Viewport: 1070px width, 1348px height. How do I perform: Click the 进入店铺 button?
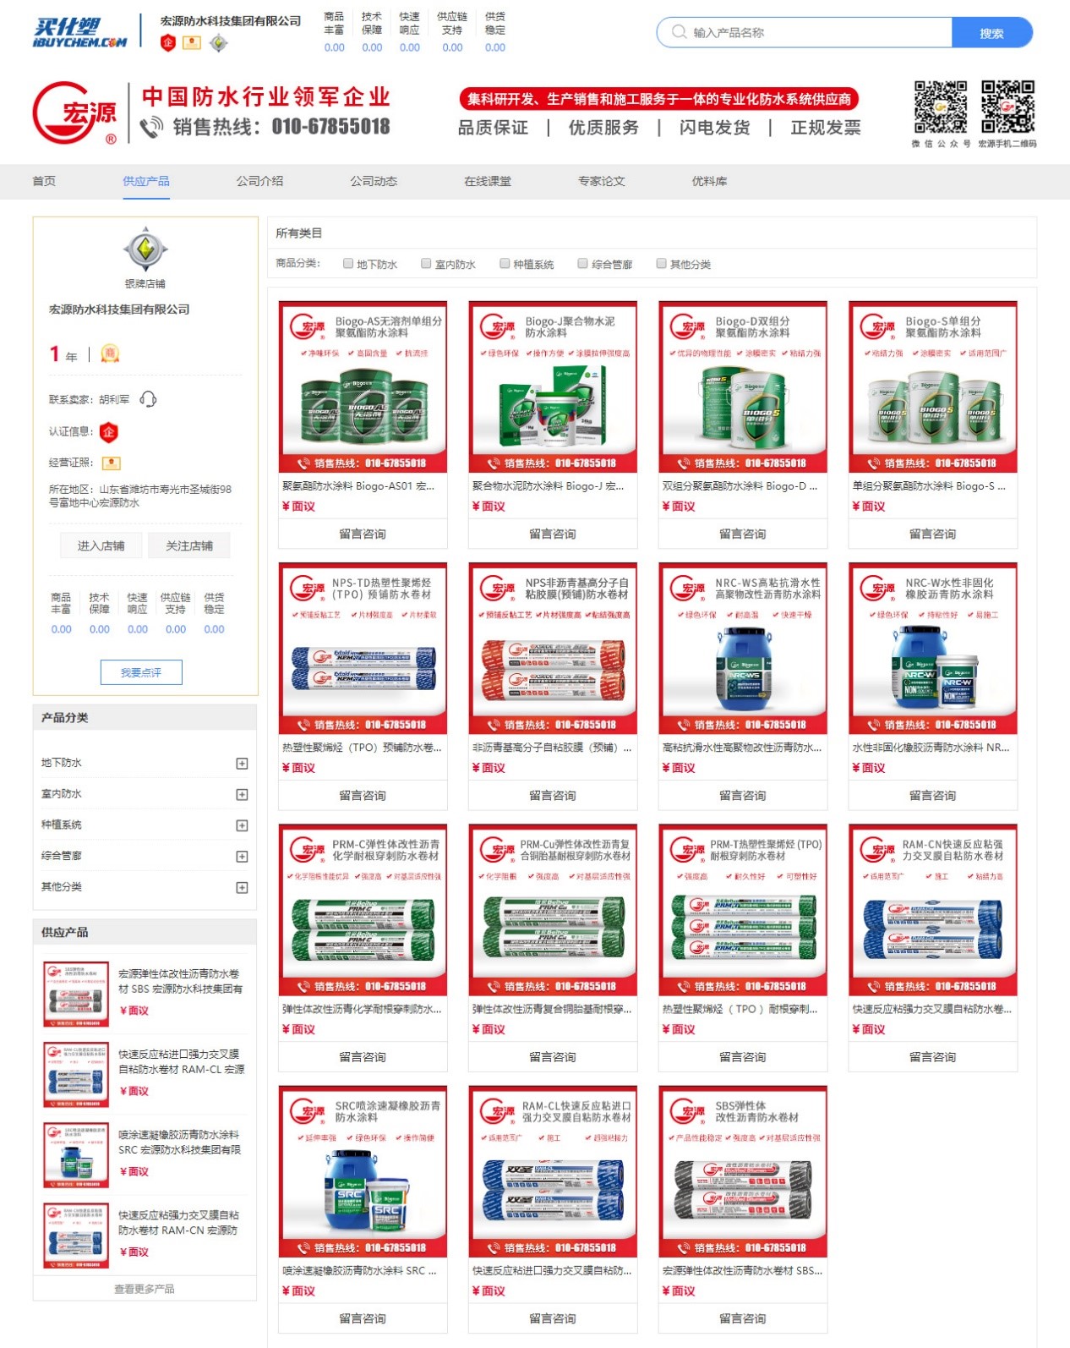(101, 545)
